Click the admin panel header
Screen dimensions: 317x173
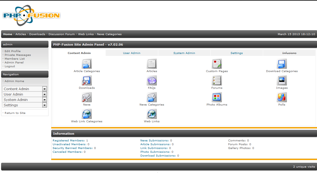(x=25, y=44)
